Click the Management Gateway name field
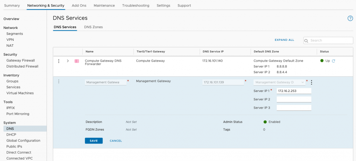This screenshot has width=356, height=161. (106, 82)
